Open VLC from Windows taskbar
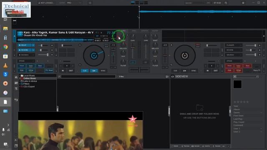Screen dimensions: 267x150 (x=5, y=65)
